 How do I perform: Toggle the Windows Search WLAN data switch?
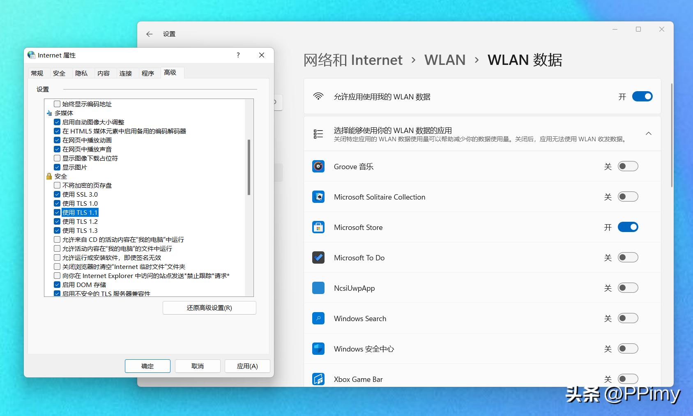click(628, 318)
